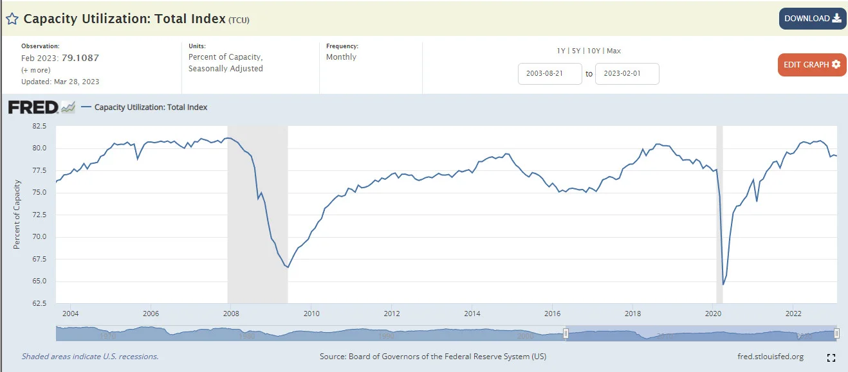848x372 pixels.
Task: Click the favorite star icon beside the title
Action: coord(12,19)
